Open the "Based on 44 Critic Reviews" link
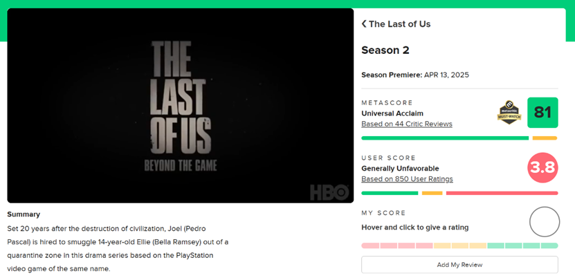 point(407,124)
